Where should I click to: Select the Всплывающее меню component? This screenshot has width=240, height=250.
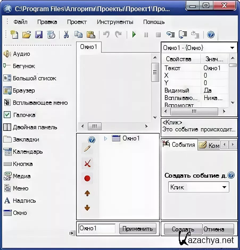[36, 103]
